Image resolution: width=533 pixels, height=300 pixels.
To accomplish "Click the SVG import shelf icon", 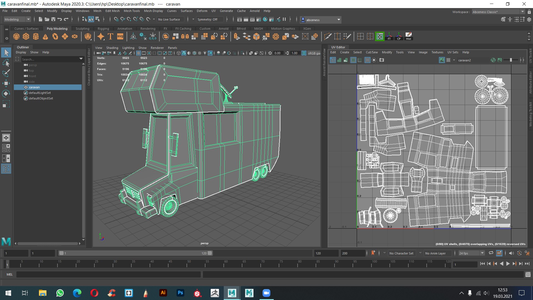I will click(120, 36).
